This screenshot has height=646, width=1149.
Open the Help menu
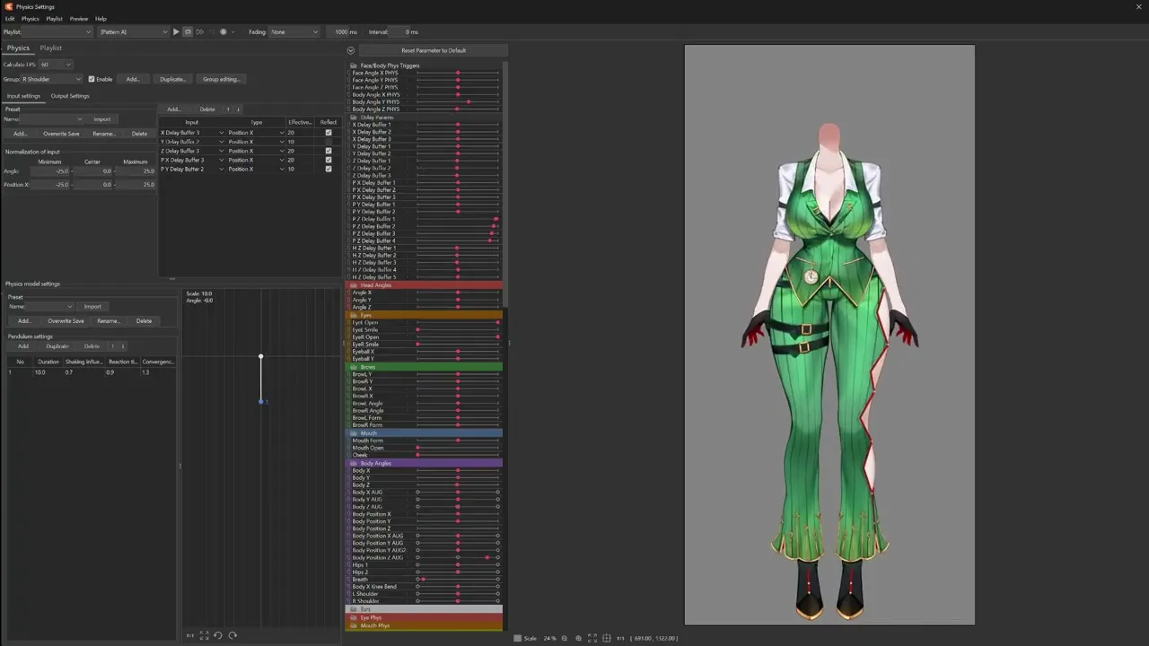pos(101,19)
